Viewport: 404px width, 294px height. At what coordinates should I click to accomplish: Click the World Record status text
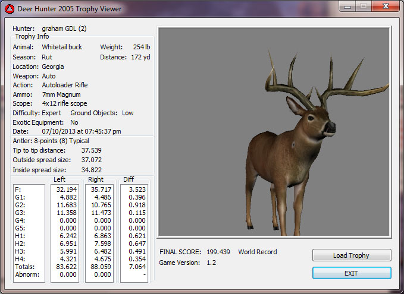257,252
